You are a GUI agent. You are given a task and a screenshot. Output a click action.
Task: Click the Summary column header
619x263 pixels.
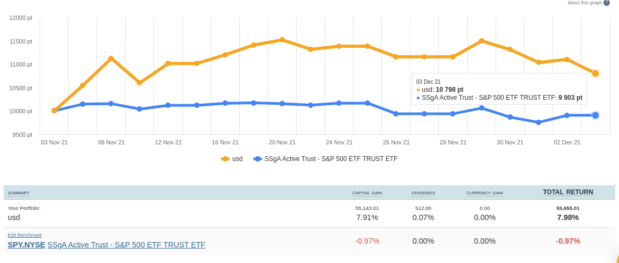[19, 193]
